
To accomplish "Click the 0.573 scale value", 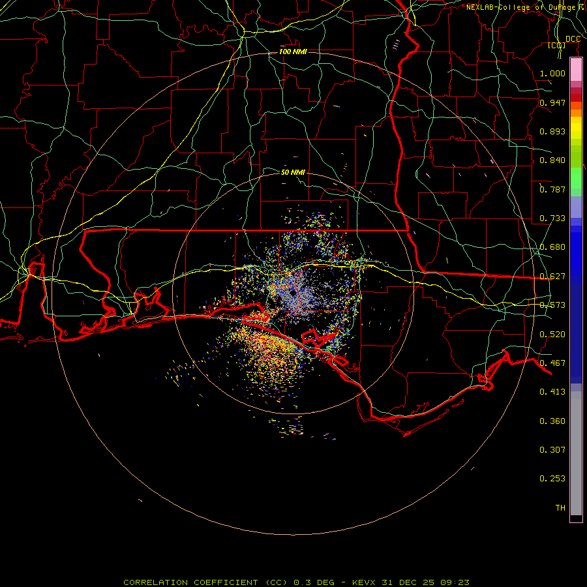I will (x=552, y=305).
